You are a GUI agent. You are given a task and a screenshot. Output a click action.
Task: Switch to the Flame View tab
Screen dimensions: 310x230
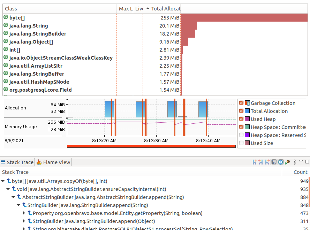(53, 162)
